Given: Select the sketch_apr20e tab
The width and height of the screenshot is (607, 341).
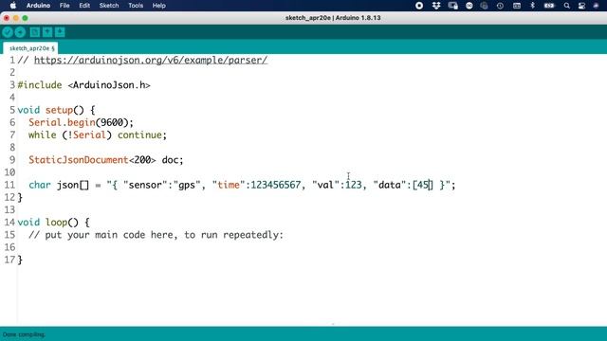Looking at the screenshot, I should point(30,48).
